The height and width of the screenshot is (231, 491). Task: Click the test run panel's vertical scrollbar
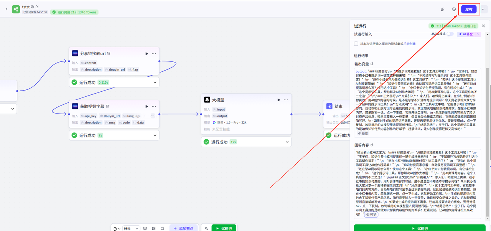pos(488,115)
